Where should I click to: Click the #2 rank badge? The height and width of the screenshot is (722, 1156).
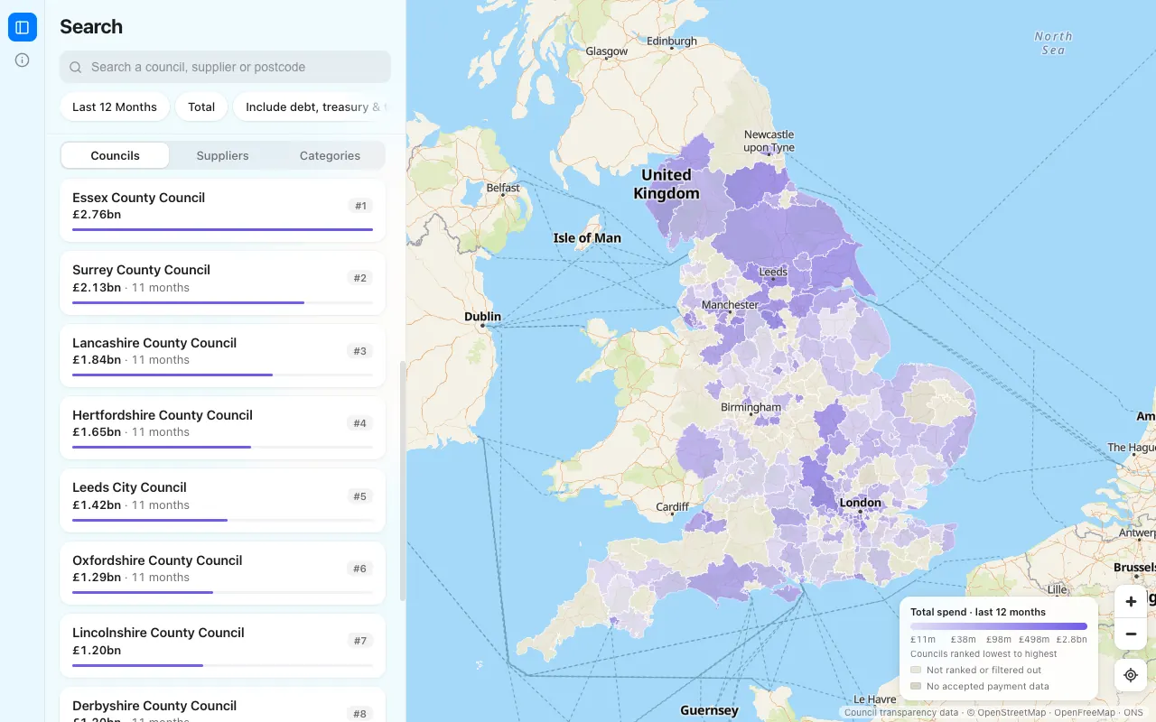coord(360,278)
